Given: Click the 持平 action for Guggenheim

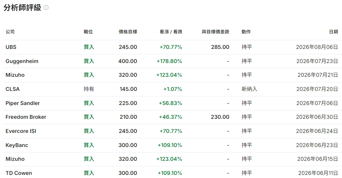Looking at the screenshot, I should coord(247,61).
